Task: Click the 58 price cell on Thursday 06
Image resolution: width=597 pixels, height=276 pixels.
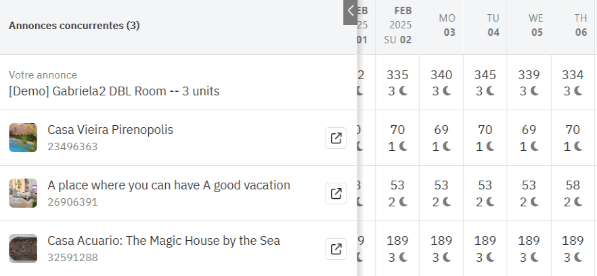Action: click(573, 185)
